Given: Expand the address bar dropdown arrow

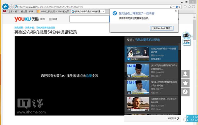Looking at the screenshot, I should point(174,7).
